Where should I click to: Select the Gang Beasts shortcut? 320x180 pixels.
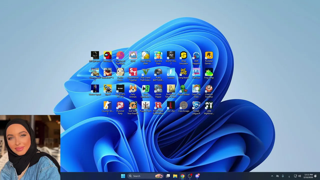183,73
